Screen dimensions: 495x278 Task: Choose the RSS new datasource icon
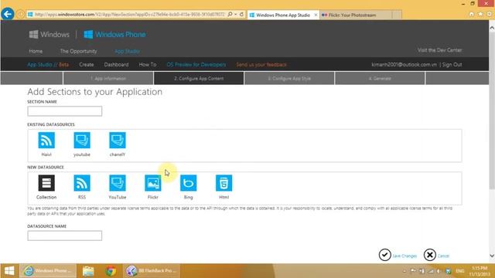click(x=82, y=183)
